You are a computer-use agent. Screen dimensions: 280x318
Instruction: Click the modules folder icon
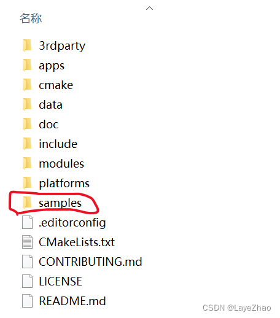[27, 163]
